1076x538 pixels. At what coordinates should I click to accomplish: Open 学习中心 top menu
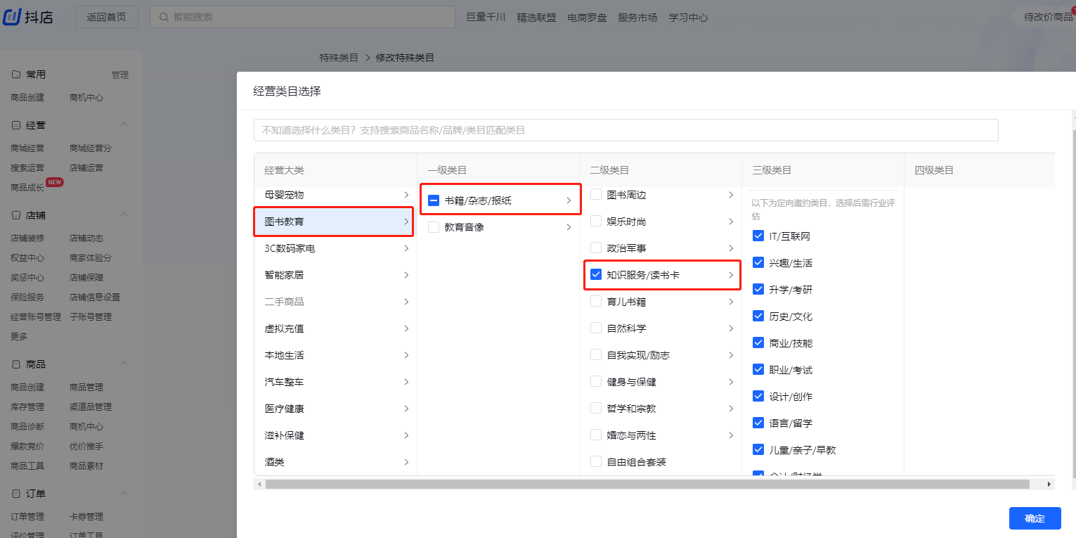[688, 18]
